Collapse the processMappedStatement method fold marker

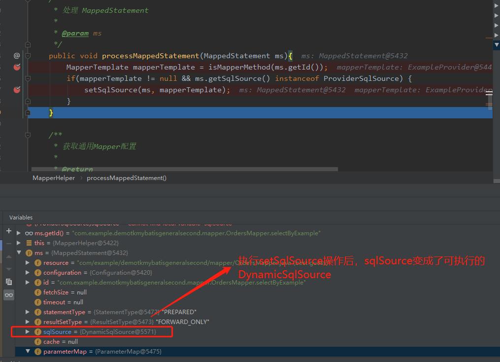[x=28, y=56]
